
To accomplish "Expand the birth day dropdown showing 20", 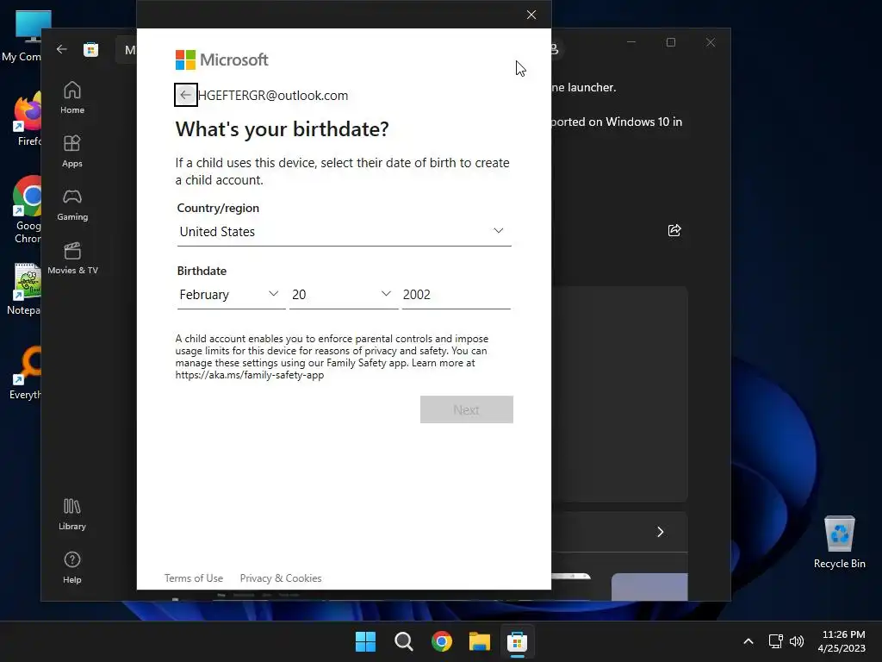I will [343, 295].
